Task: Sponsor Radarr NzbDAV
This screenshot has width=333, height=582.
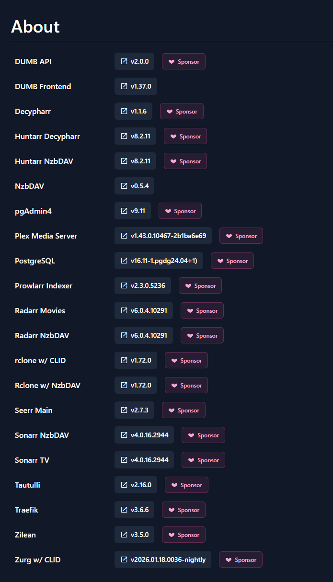Action: click(202, 336)
